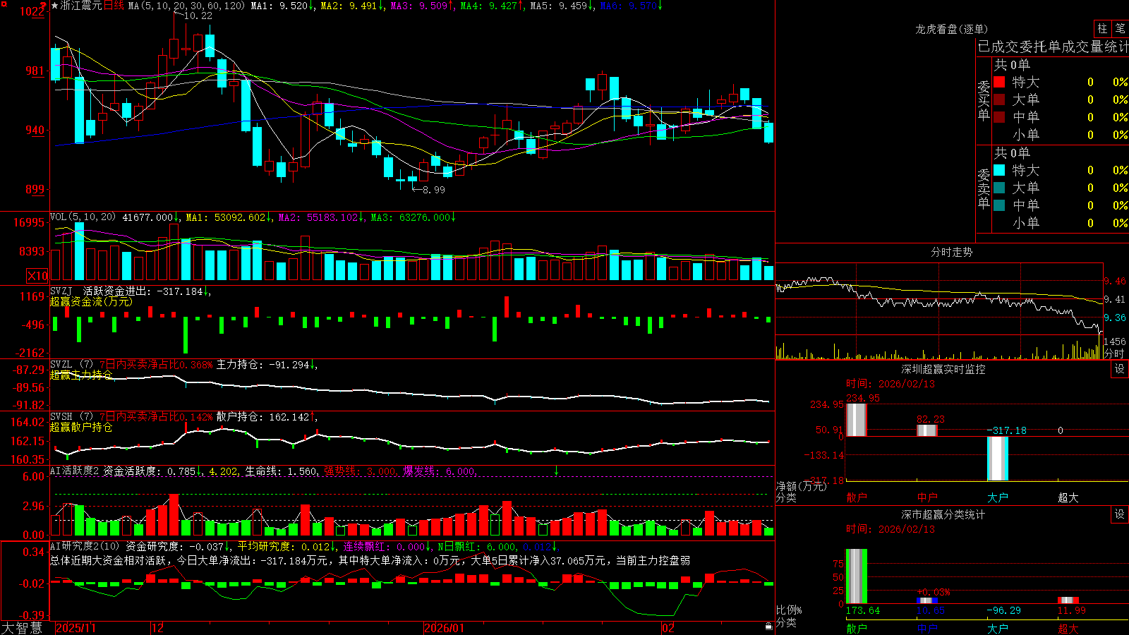Click 时间: 2026/02/13 in 实时监控 panel
The height and width of the screenshot is (635, 1129).
[x=890, y=384]
